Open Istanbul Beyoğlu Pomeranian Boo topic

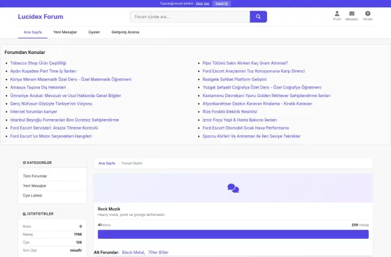(65, 120)
